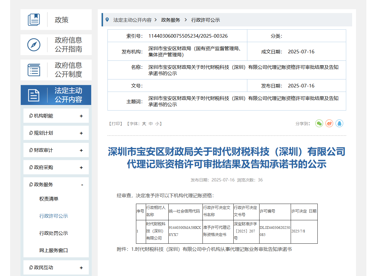Share the article via the WeChat icon
This screenshot has height=276, width=375.
[319, 123]
